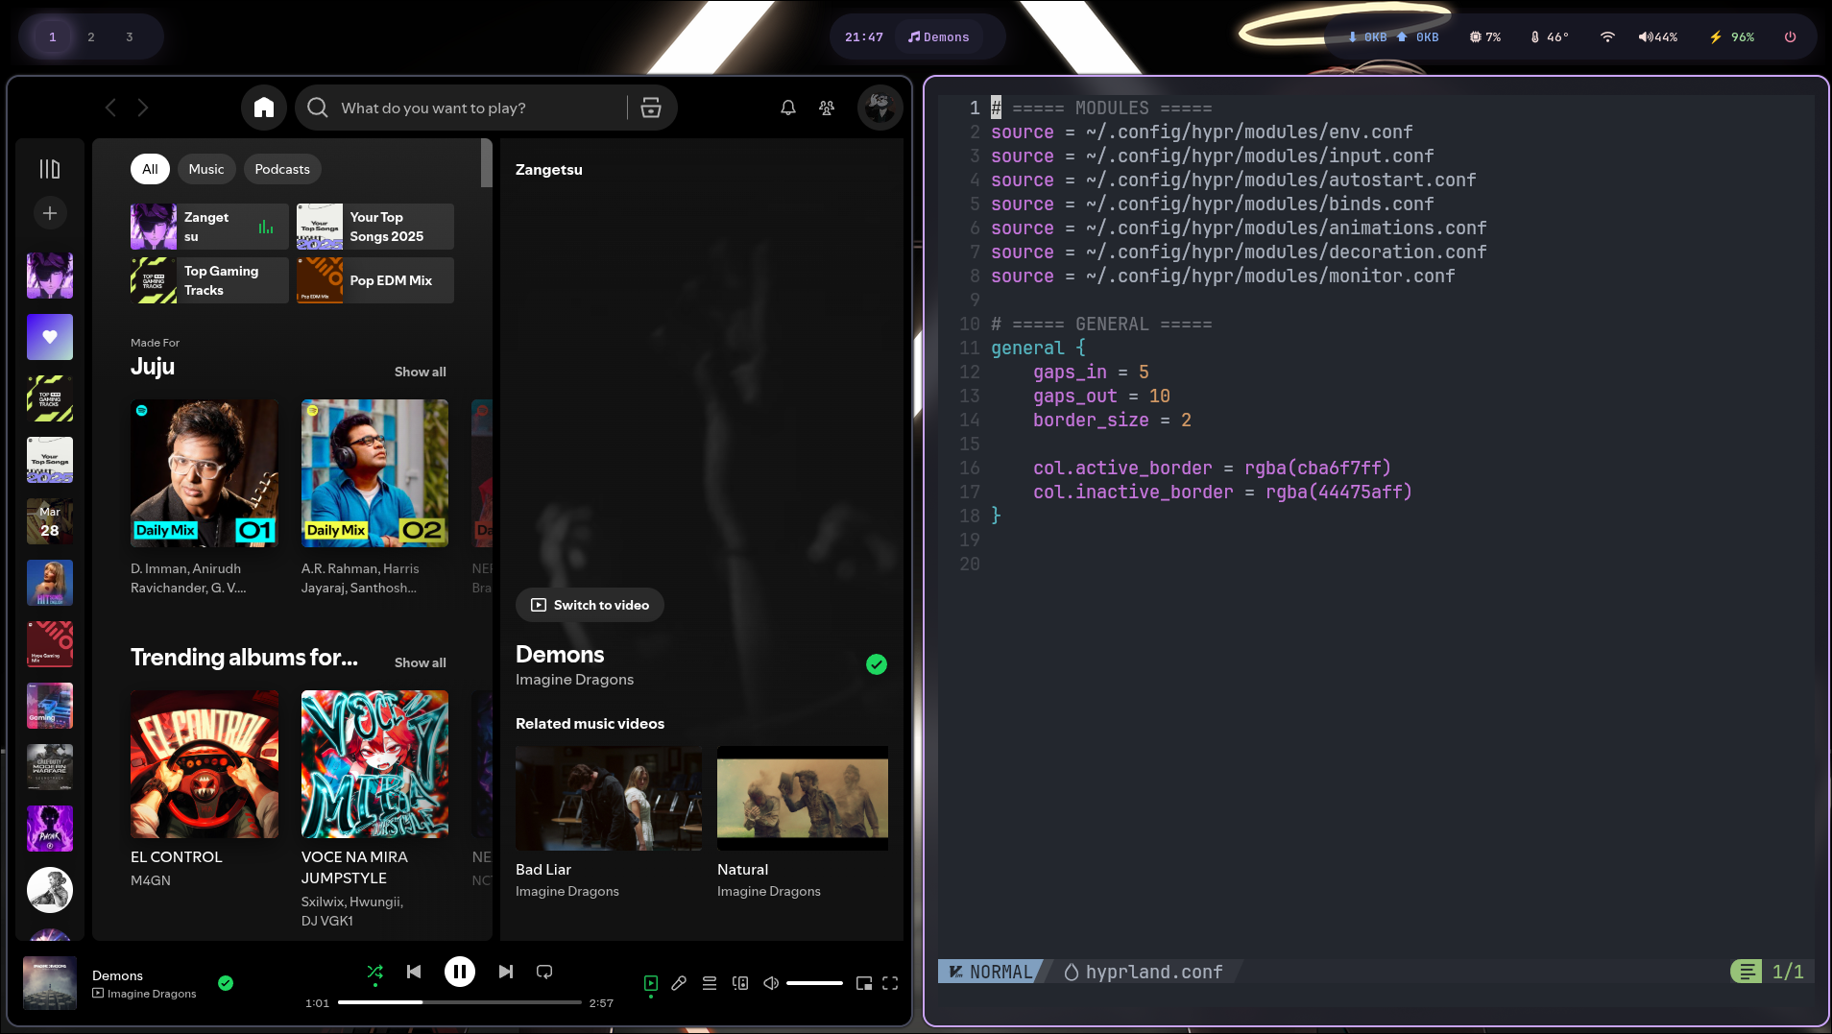
Task: Open the notifications bell
Action: coord(786,108)
